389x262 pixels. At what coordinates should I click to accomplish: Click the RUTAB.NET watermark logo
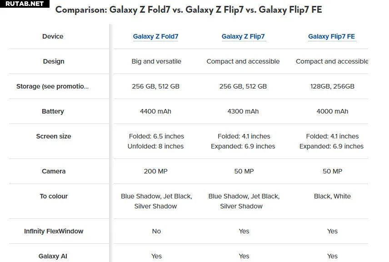click(25, 4)
